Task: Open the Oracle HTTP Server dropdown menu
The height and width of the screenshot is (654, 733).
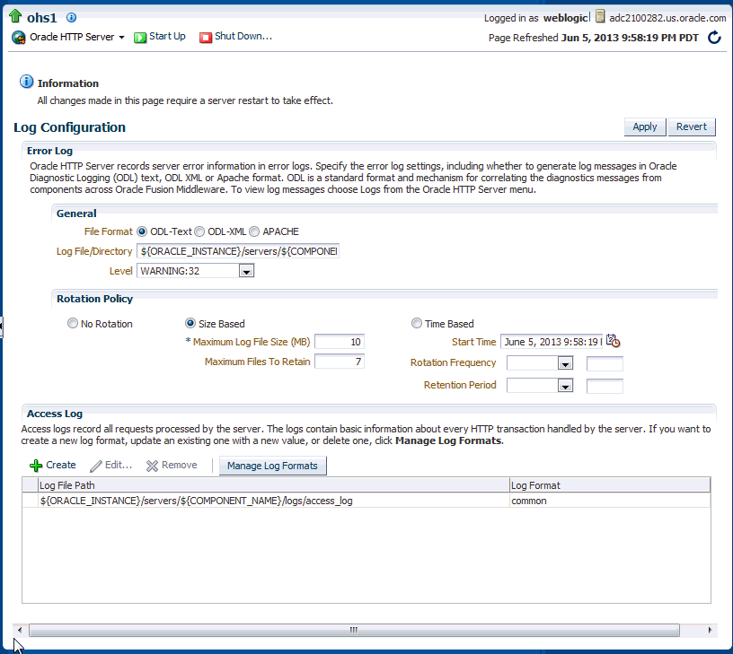Action: tap(121, 38)
